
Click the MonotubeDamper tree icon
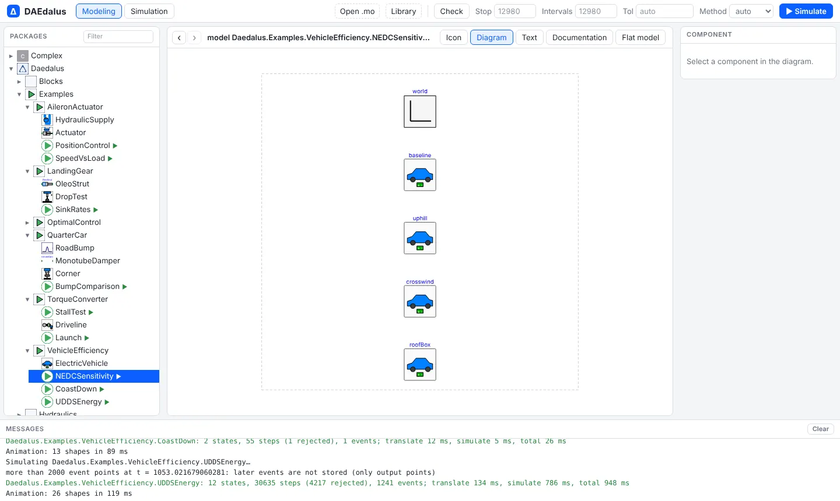click(x=47, y=260)
